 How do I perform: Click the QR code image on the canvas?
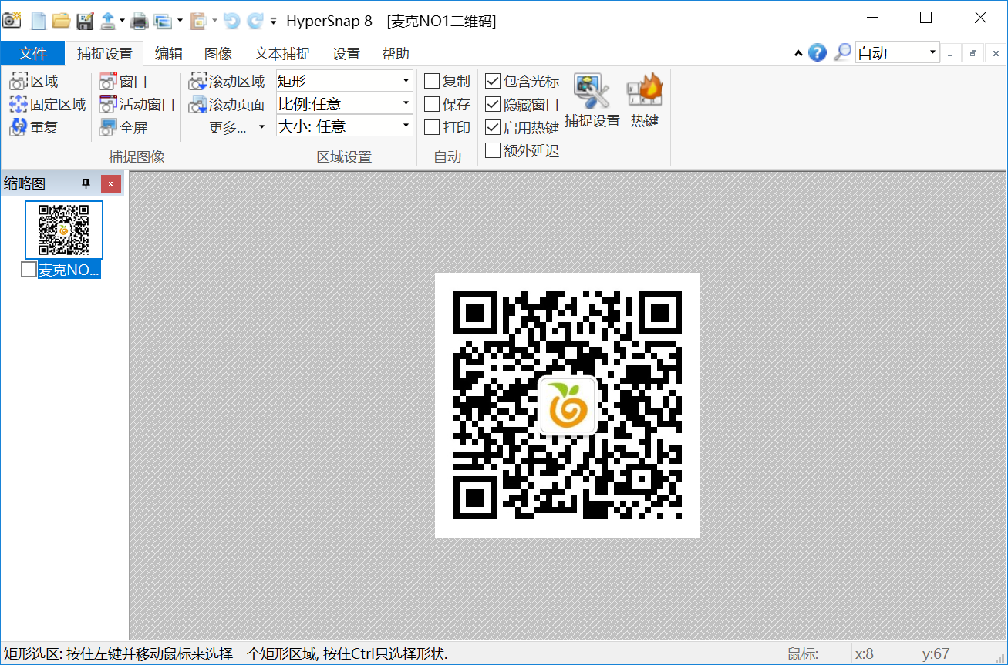(568, 405)
